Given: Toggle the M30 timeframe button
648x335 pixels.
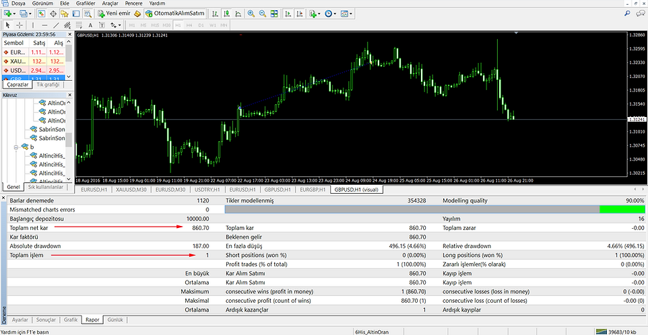Looking at the screenshot, I should tap(166, 25).
